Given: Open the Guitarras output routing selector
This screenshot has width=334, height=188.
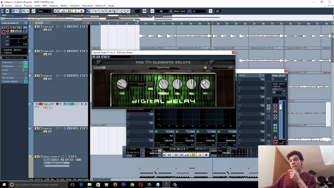Looking at the screenshot, I should pos(14,53).
